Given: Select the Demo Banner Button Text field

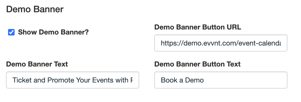Looking at the screenshot, I should pyautogui.click(x=221, y=80).
